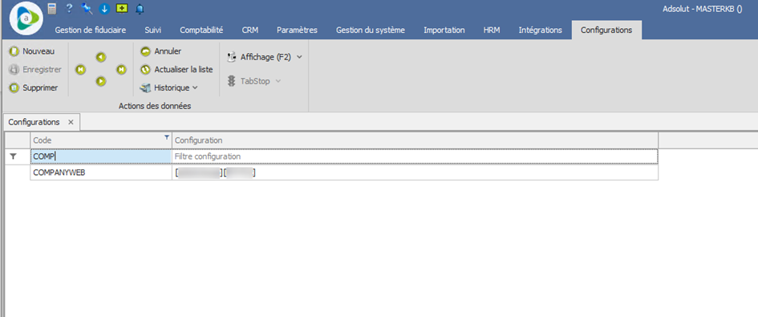Refresh with Actualiser la liste
Viewport: 758px width, 317px height.
(x=176, y=70)
